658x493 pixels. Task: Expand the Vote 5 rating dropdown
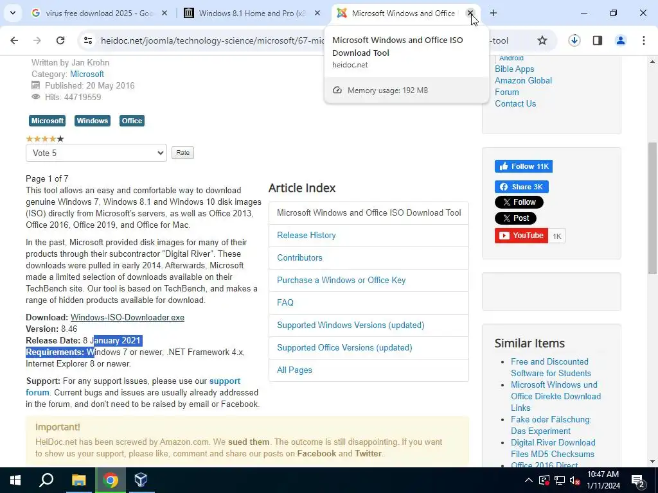[96, 153]
